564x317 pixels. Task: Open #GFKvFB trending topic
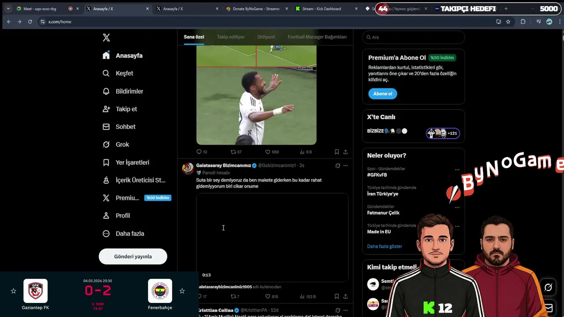(x=377, y=175)
